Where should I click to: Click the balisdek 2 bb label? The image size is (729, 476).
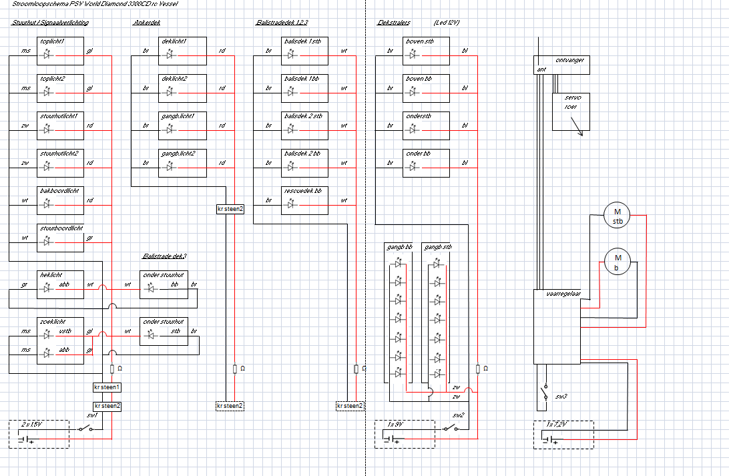pos(302,153)
